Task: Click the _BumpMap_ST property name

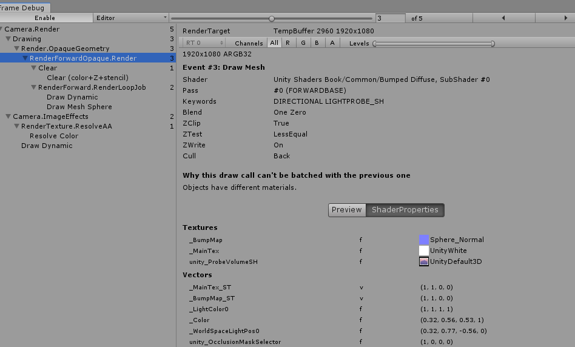Action: pyautogui.click(x=212, y=298)
